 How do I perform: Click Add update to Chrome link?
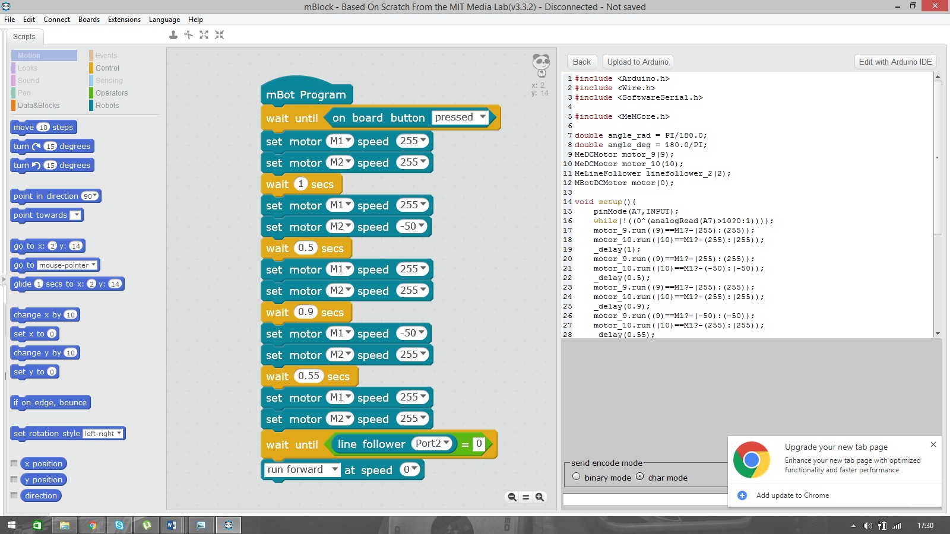click(793, 495)
